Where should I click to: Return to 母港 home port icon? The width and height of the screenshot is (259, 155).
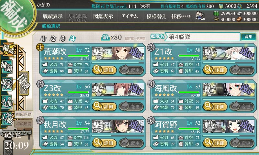24,83
